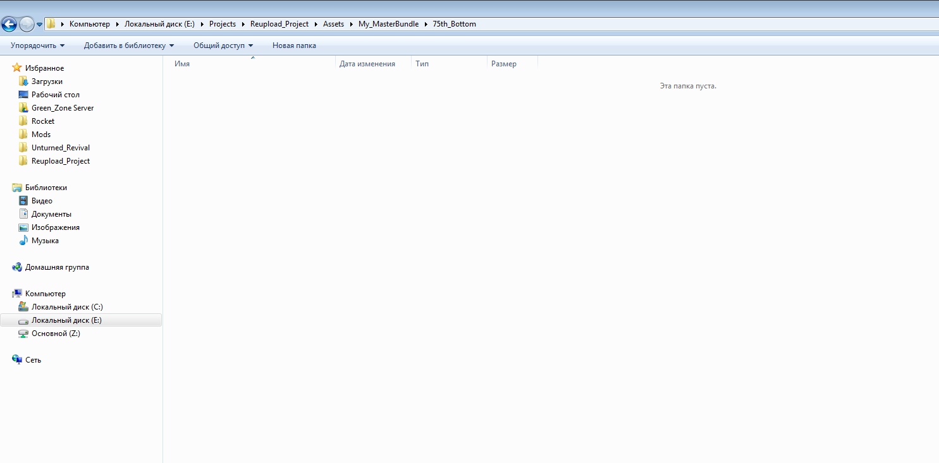The height and width of the screenshot is (463, 939).
Task: Click the Локальный диск (E:) drive icon
Action: [23, 320]
